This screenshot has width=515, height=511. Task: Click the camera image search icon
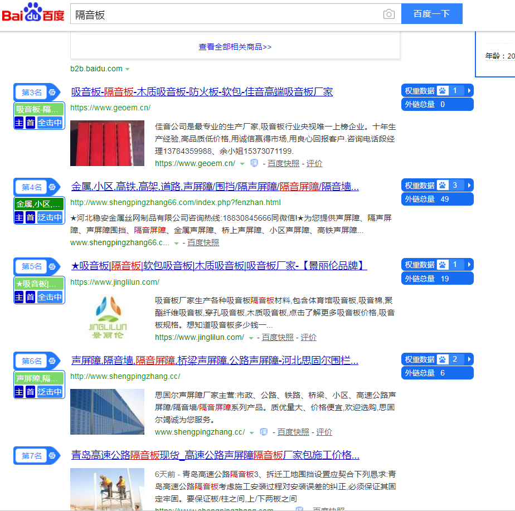(389, 14)
